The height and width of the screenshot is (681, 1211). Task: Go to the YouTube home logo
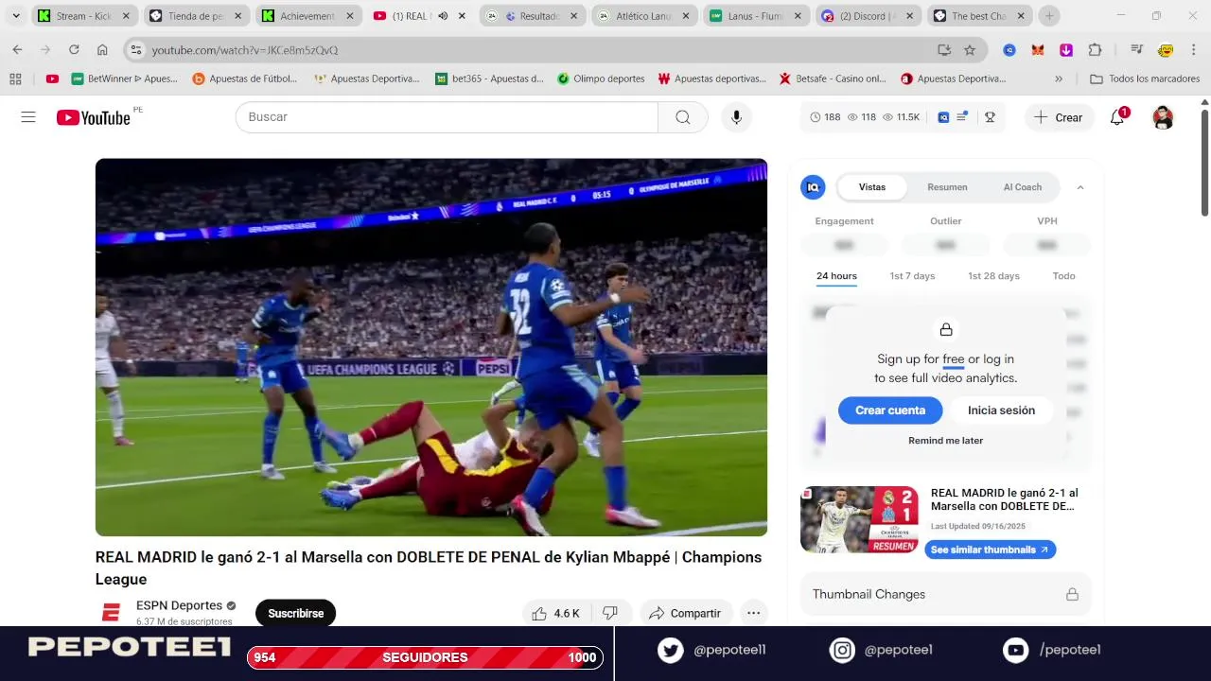click(x=93, y=117)
